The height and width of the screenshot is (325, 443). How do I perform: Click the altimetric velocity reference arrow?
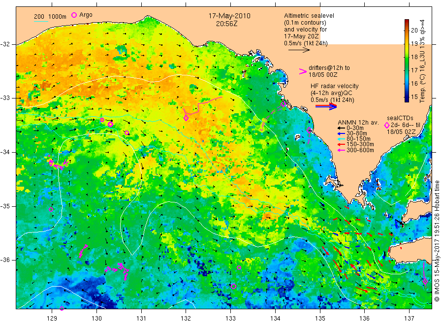click(x=299, y=50)
